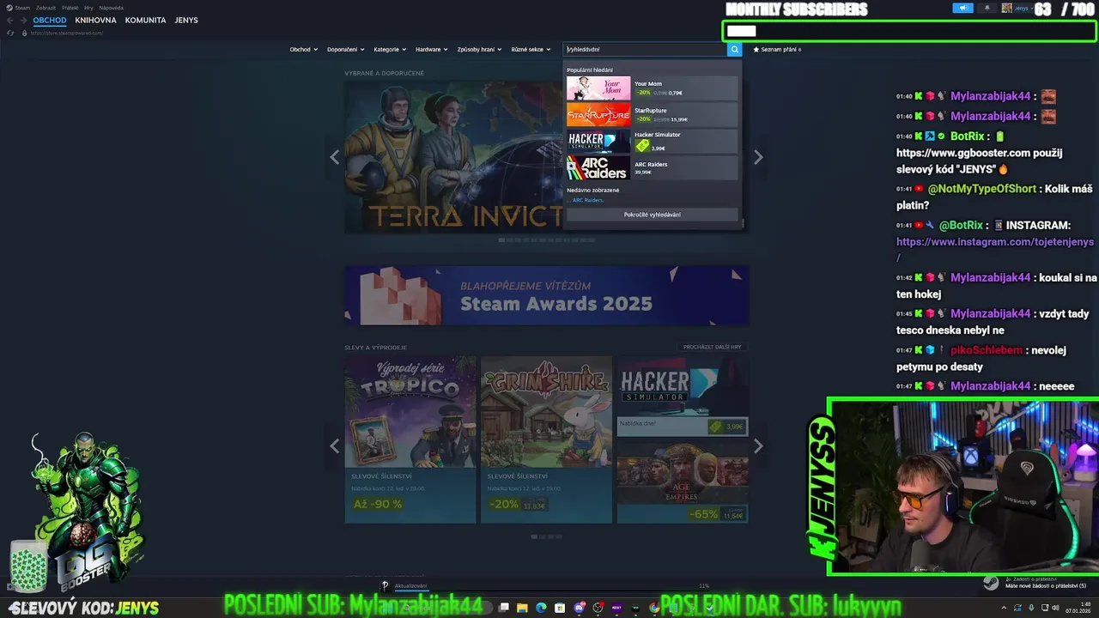Screen dimensions: 1099x618
Task: Open the Zobrazit menu
Action: pos(46,8)
